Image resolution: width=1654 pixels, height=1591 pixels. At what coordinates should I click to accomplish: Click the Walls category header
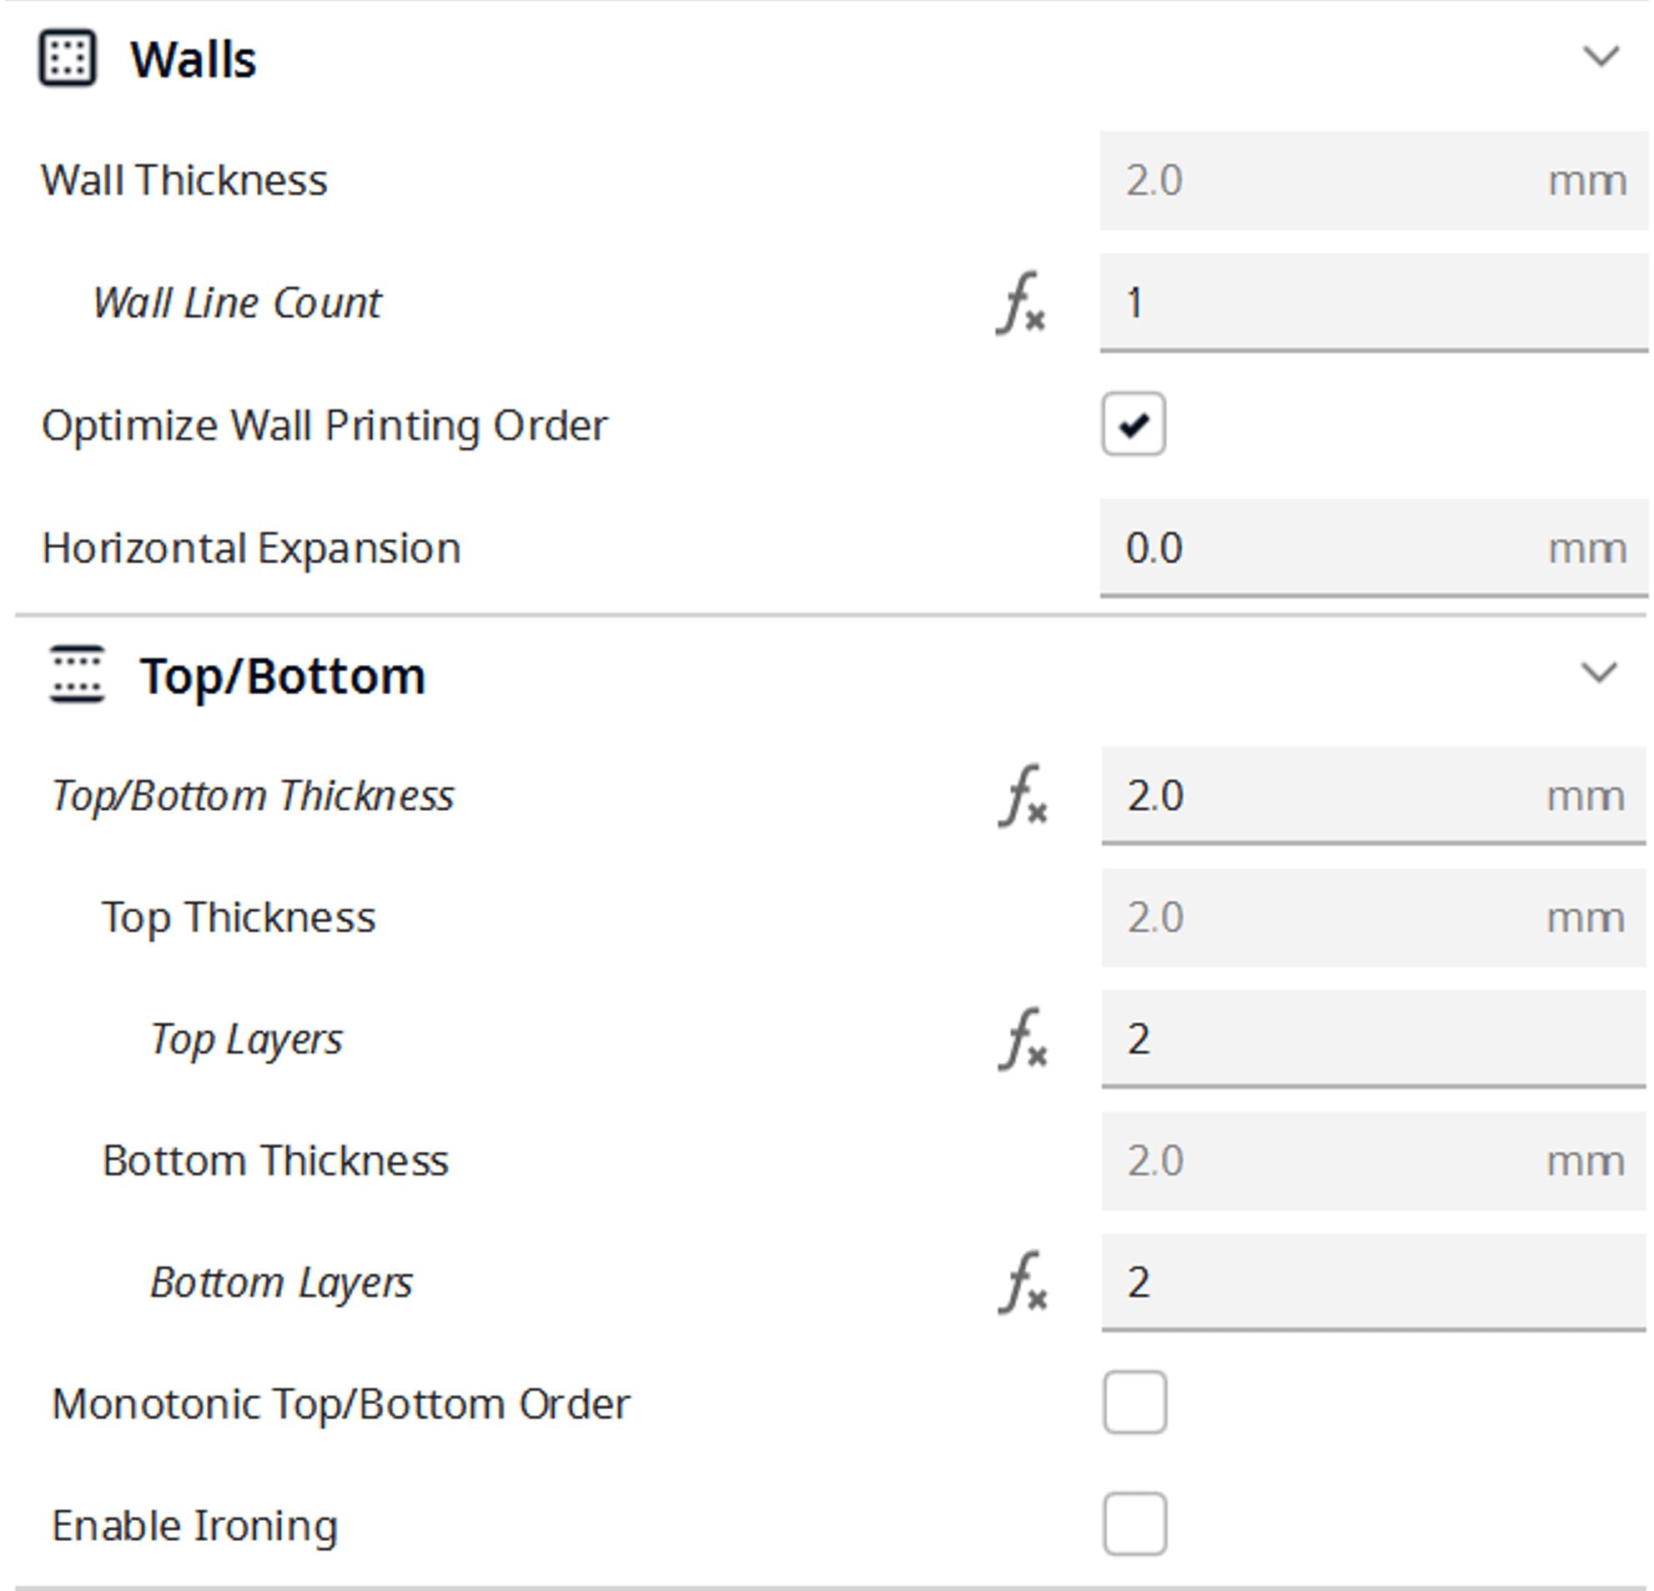[x=194, y=60]
